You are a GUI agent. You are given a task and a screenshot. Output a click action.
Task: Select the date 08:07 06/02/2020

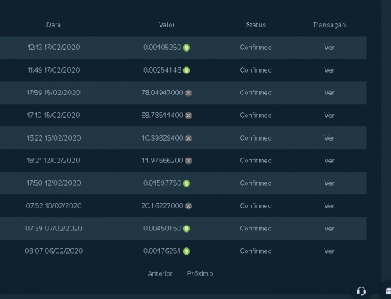54,251
